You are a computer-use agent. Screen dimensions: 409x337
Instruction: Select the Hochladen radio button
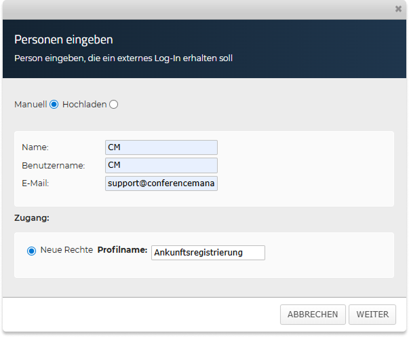coord(113,105)
